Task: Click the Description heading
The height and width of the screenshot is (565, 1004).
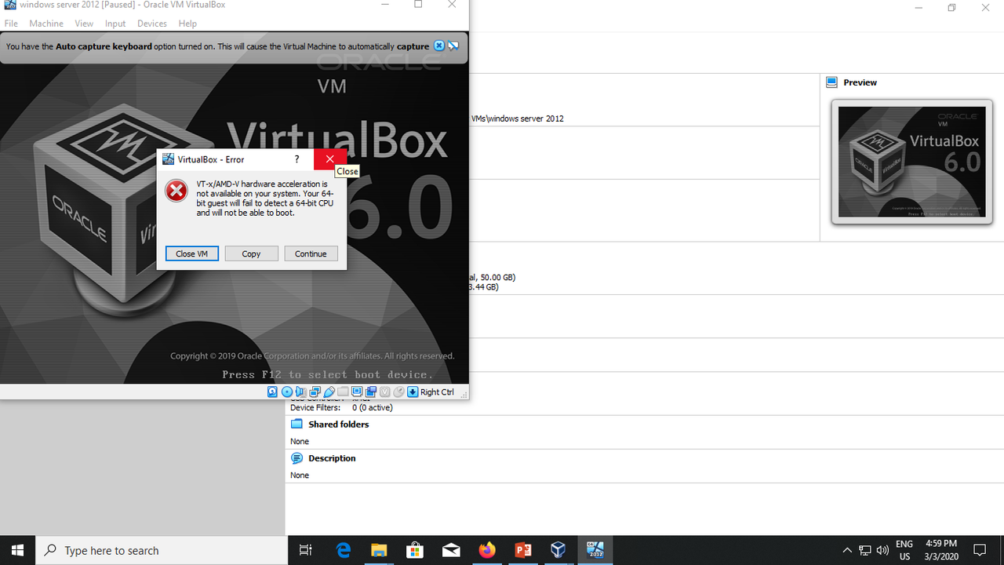Action: click(332, 458)
